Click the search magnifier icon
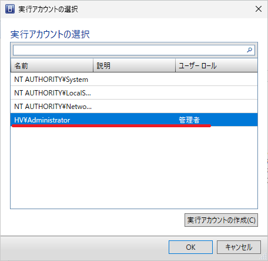 tap(249, 50)
